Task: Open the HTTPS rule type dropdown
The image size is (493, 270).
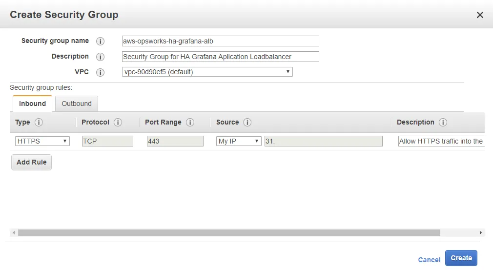Action: tap(42, 141)
